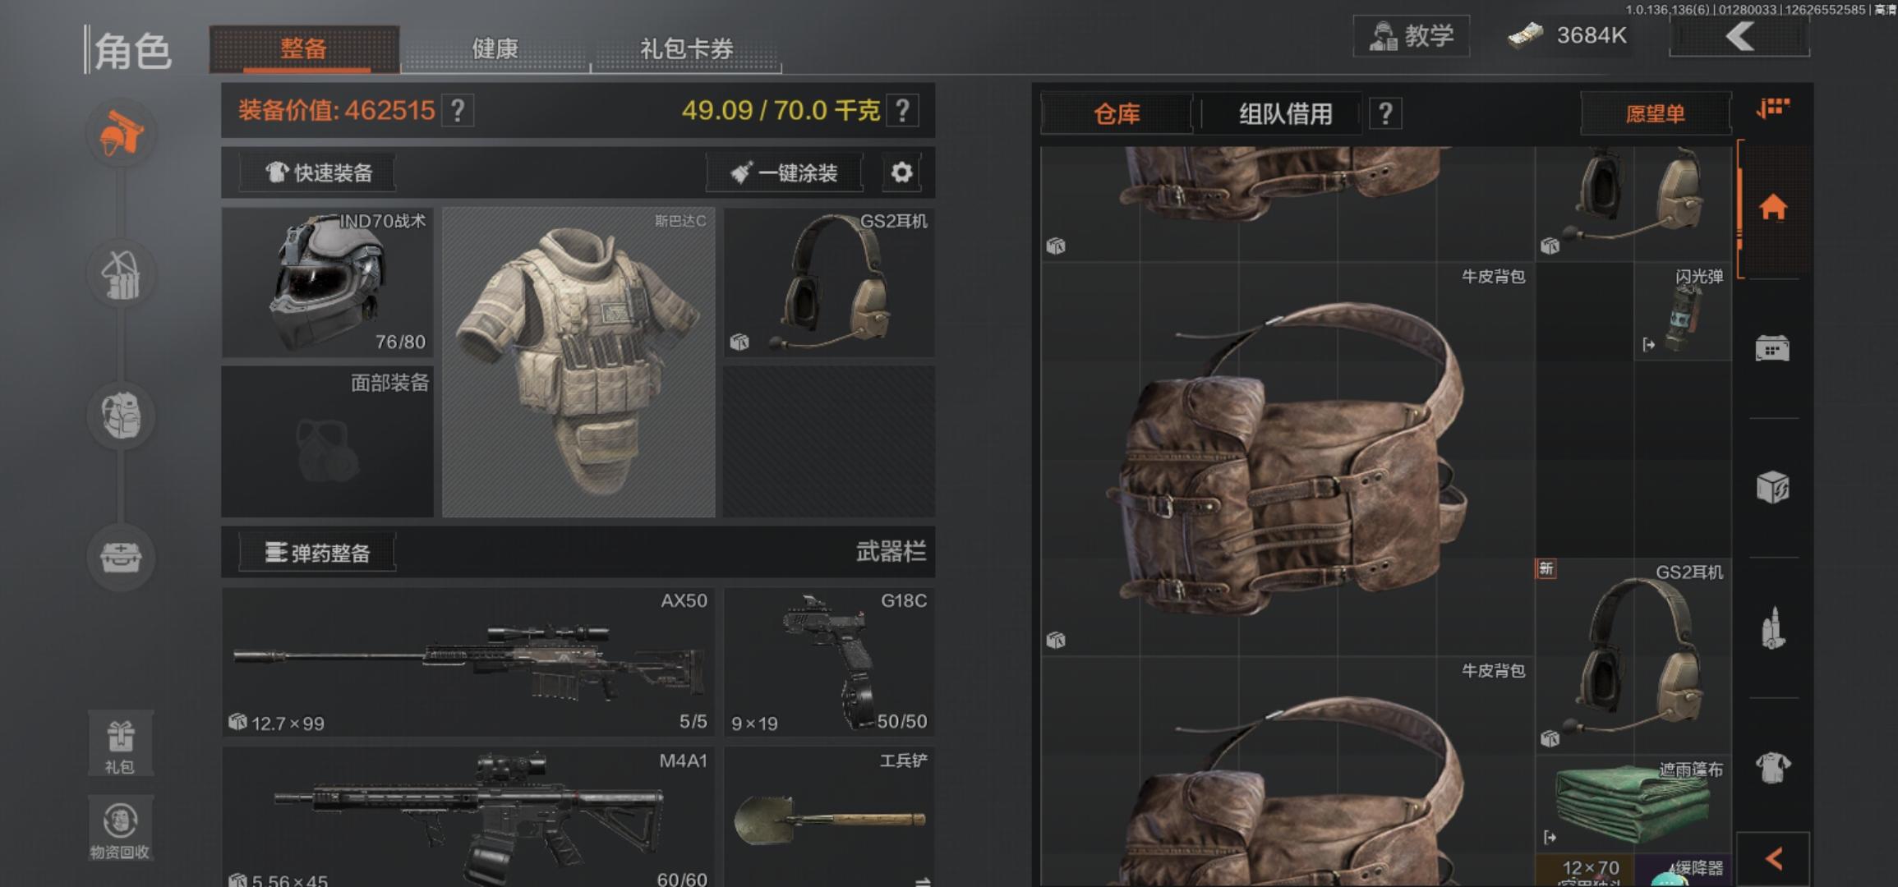The image size is (1898, 887).
Task: Go back using the top-right arrow
Action: coord(1739,36)
